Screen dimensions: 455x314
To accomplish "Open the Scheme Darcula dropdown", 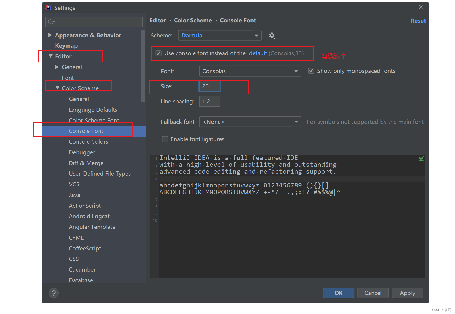I will coord(220,36).
